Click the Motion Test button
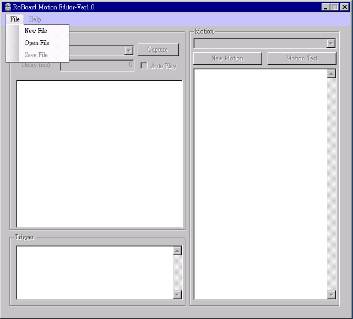353x319 pixels. [302, 58]
